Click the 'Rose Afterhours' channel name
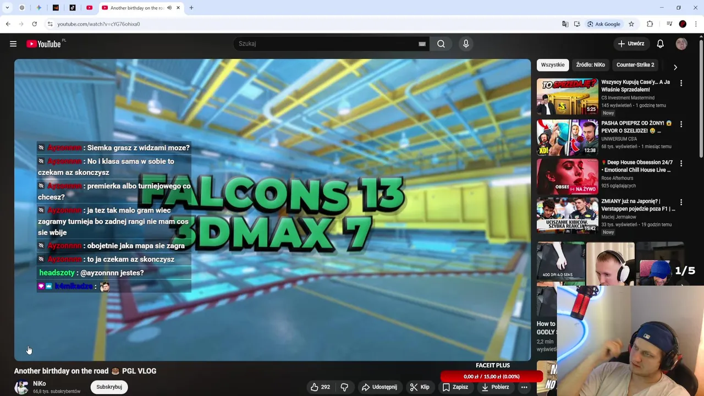Screen dimensions: 704x396 (x=617, y=178)
